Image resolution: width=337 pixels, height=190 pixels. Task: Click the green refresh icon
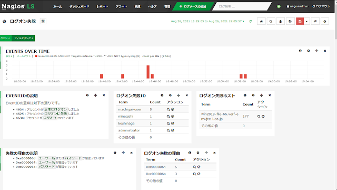tap(251, 21)
